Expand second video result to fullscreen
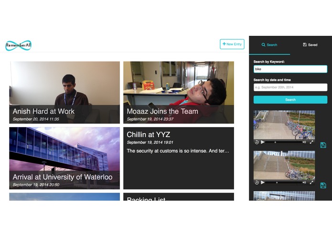Screen dimensions: 332x236 pyautogui.click(x=311, y=182)
